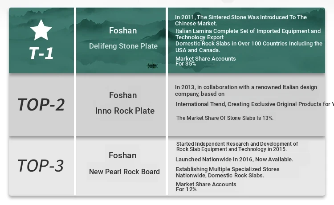Click the 35% market share text
This screenshot has width=334, height=205.
(x=205, y=61)
